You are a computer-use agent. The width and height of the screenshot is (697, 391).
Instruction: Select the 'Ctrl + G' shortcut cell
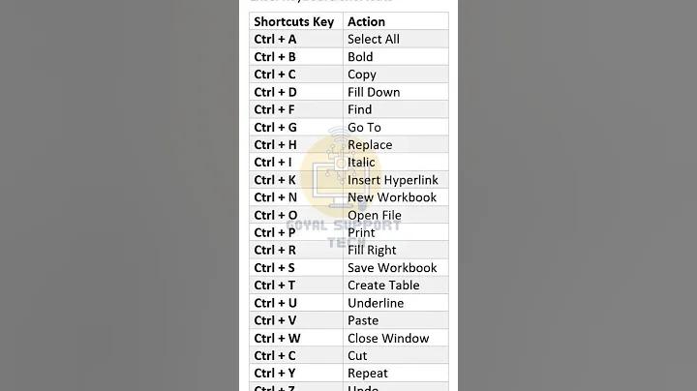click(296, 127)
